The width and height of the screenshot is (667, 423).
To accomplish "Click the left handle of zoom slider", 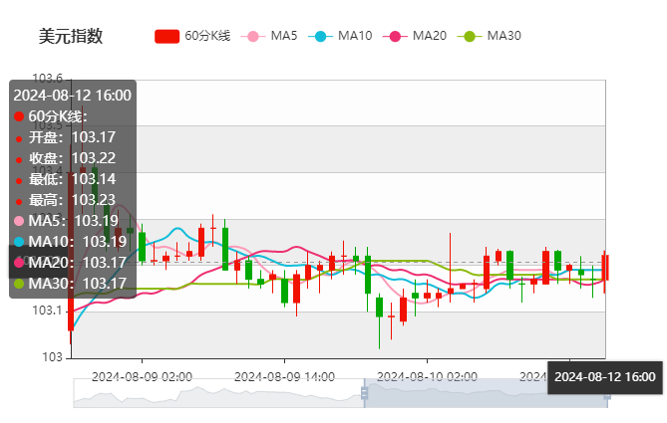I will (364, 393).
